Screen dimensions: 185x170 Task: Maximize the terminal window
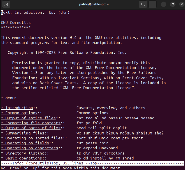(173, 4)
